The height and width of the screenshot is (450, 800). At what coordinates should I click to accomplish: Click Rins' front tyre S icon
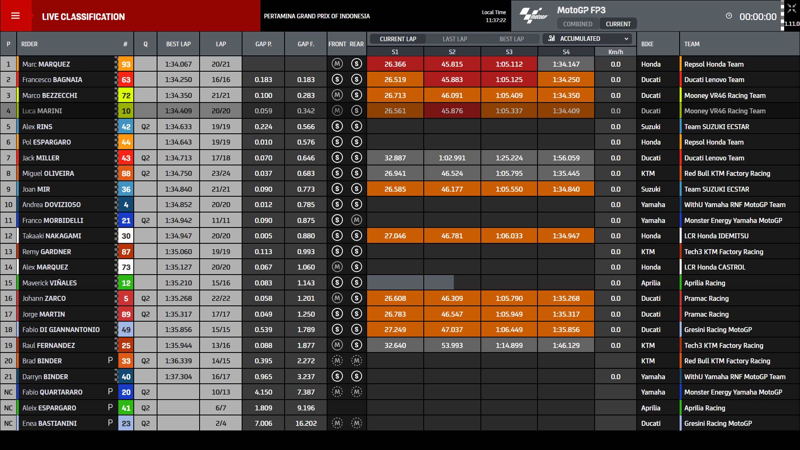click(x=337, y=126)
